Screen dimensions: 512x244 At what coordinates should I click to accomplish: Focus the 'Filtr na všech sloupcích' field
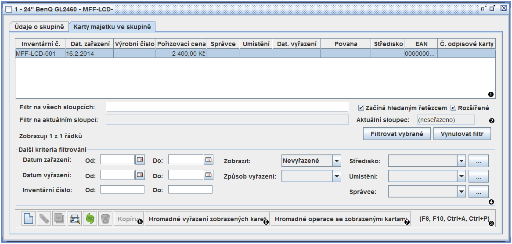(x=227, y=107)
